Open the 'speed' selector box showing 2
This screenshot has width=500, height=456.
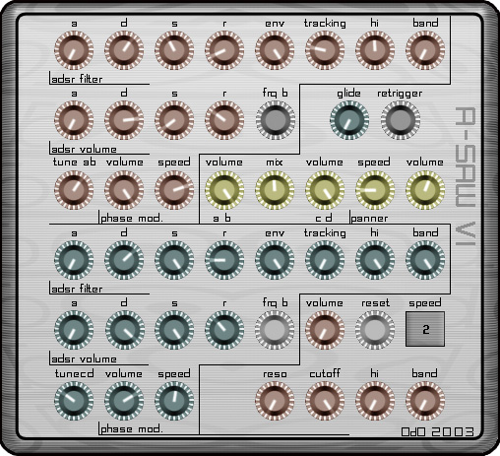tap(425, 329)
